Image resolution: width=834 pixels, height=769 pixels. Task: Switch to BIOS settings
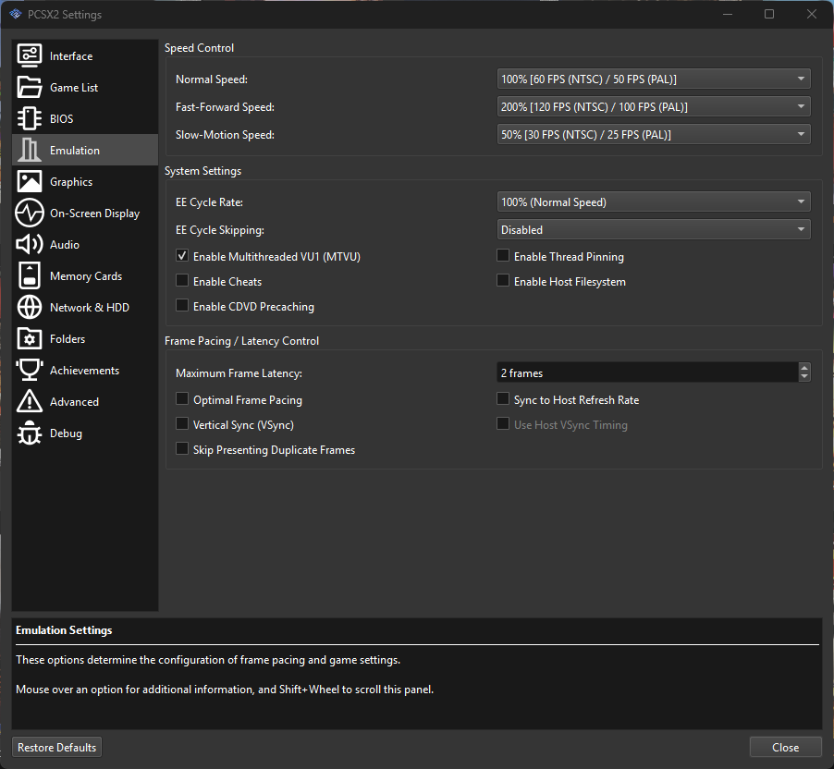tap(84, 118)
